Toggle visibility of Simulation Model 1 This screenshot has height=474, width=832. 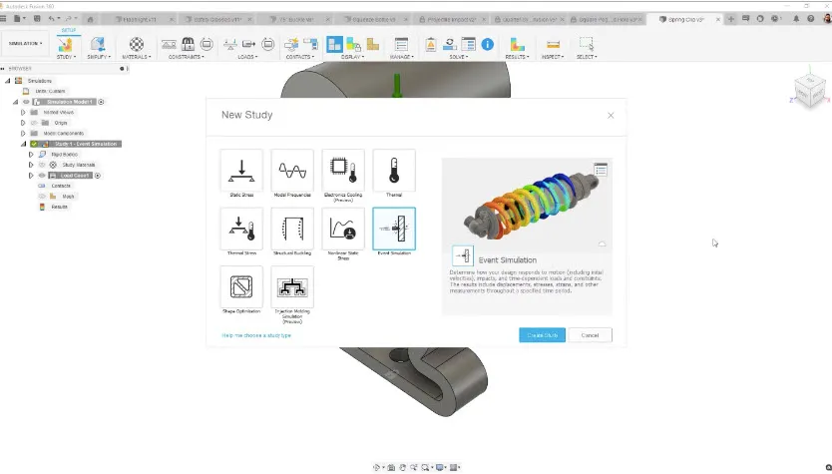point(26,102)
